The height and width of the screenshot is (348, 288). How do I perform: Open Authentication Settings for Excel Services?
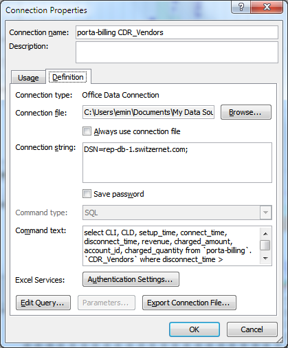point(131,279)
